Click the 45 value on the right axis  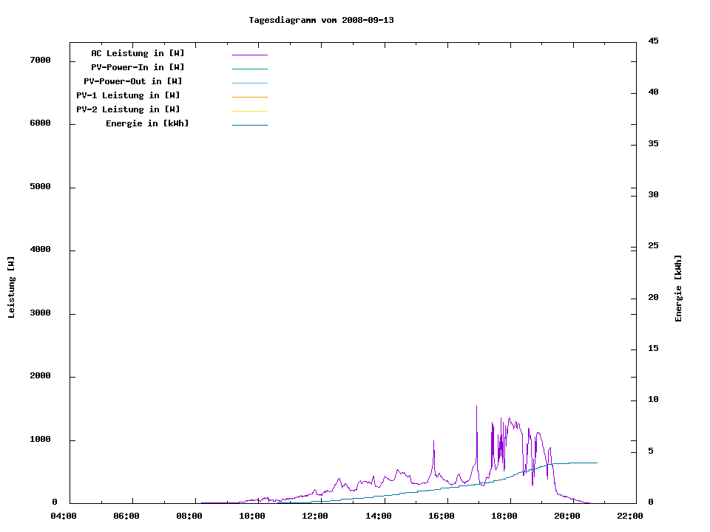(653, 41)
